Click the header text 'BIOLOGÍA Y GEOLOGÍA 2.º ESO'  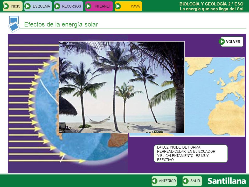[x=211, y=4]
